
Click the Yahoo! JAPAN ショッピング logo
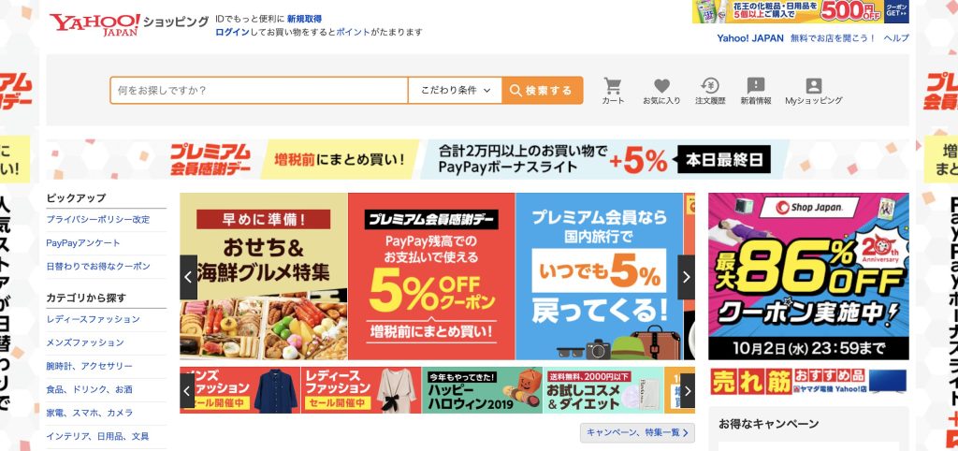pos(129,24)
